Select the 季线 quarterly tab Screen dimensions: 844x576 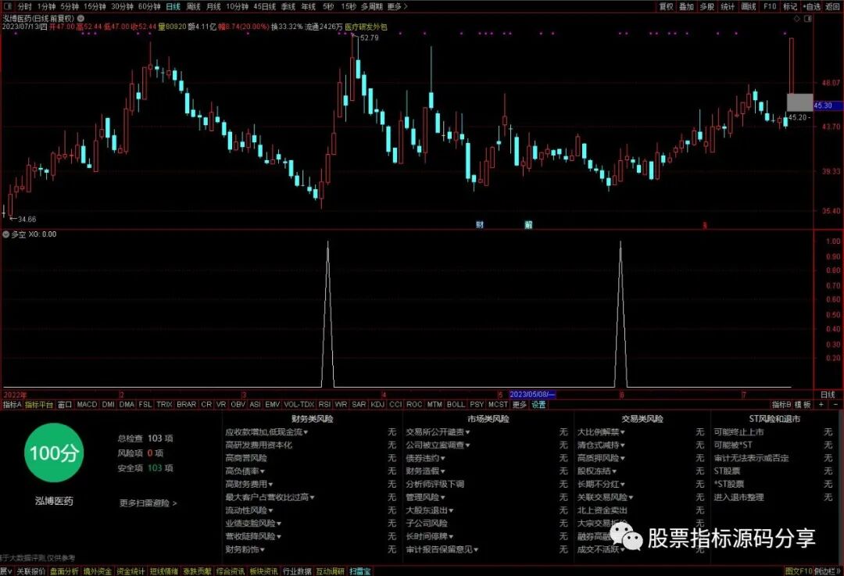coord(288,6)
